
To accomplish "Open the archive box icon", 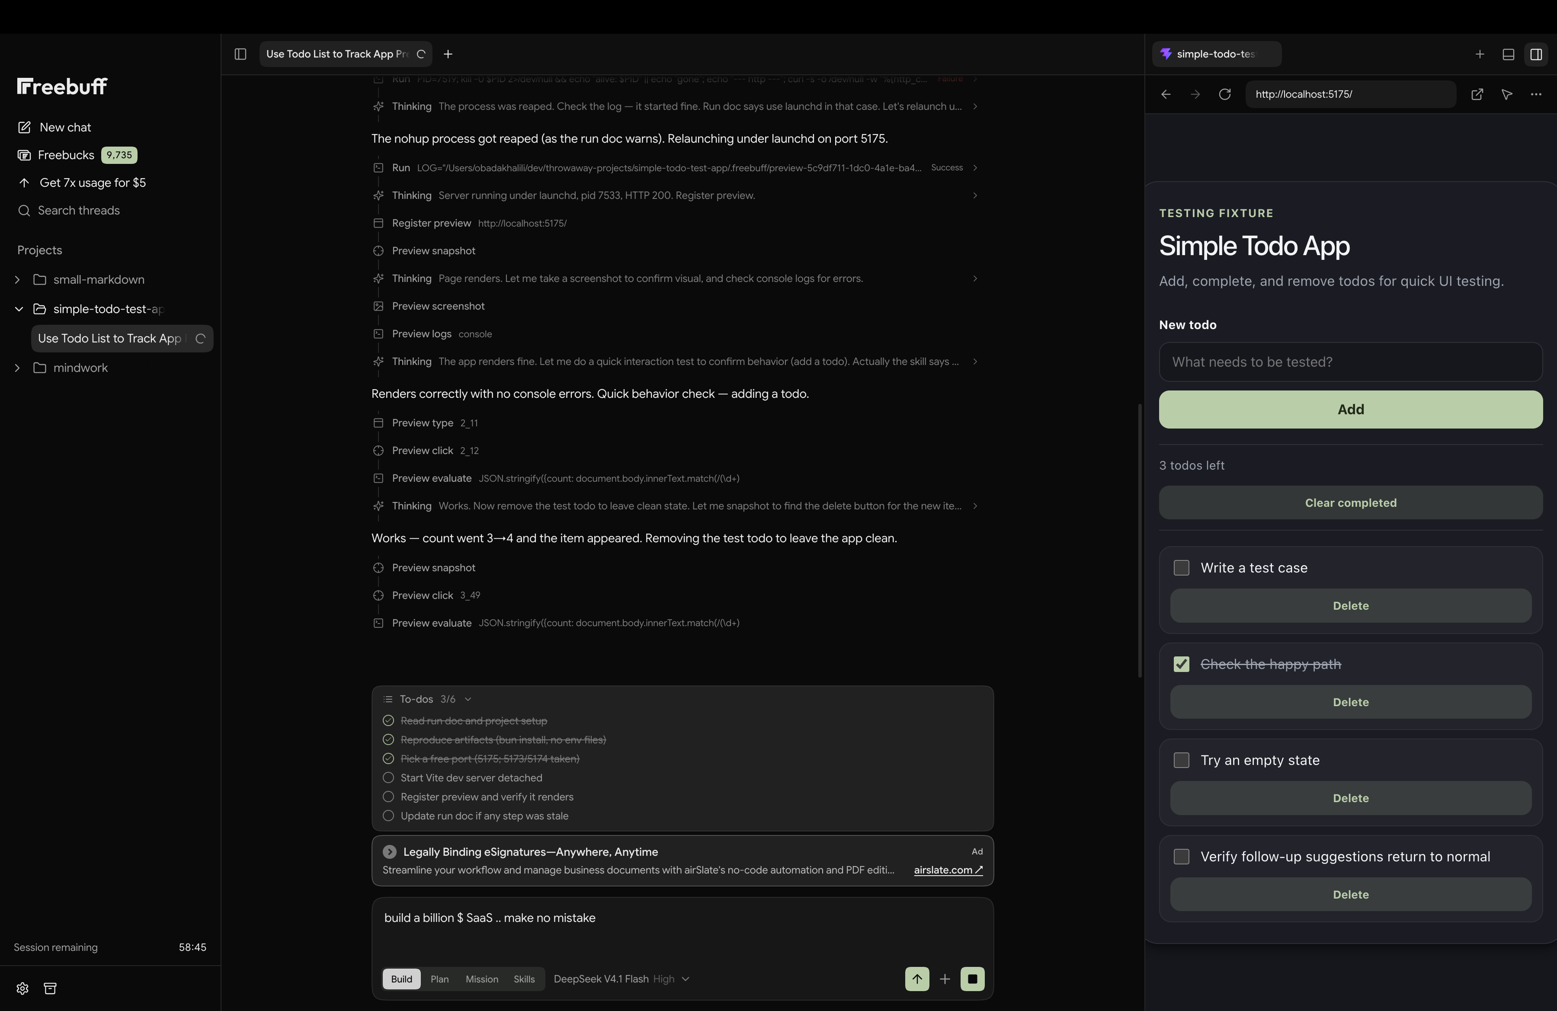I will click(50, 988).
